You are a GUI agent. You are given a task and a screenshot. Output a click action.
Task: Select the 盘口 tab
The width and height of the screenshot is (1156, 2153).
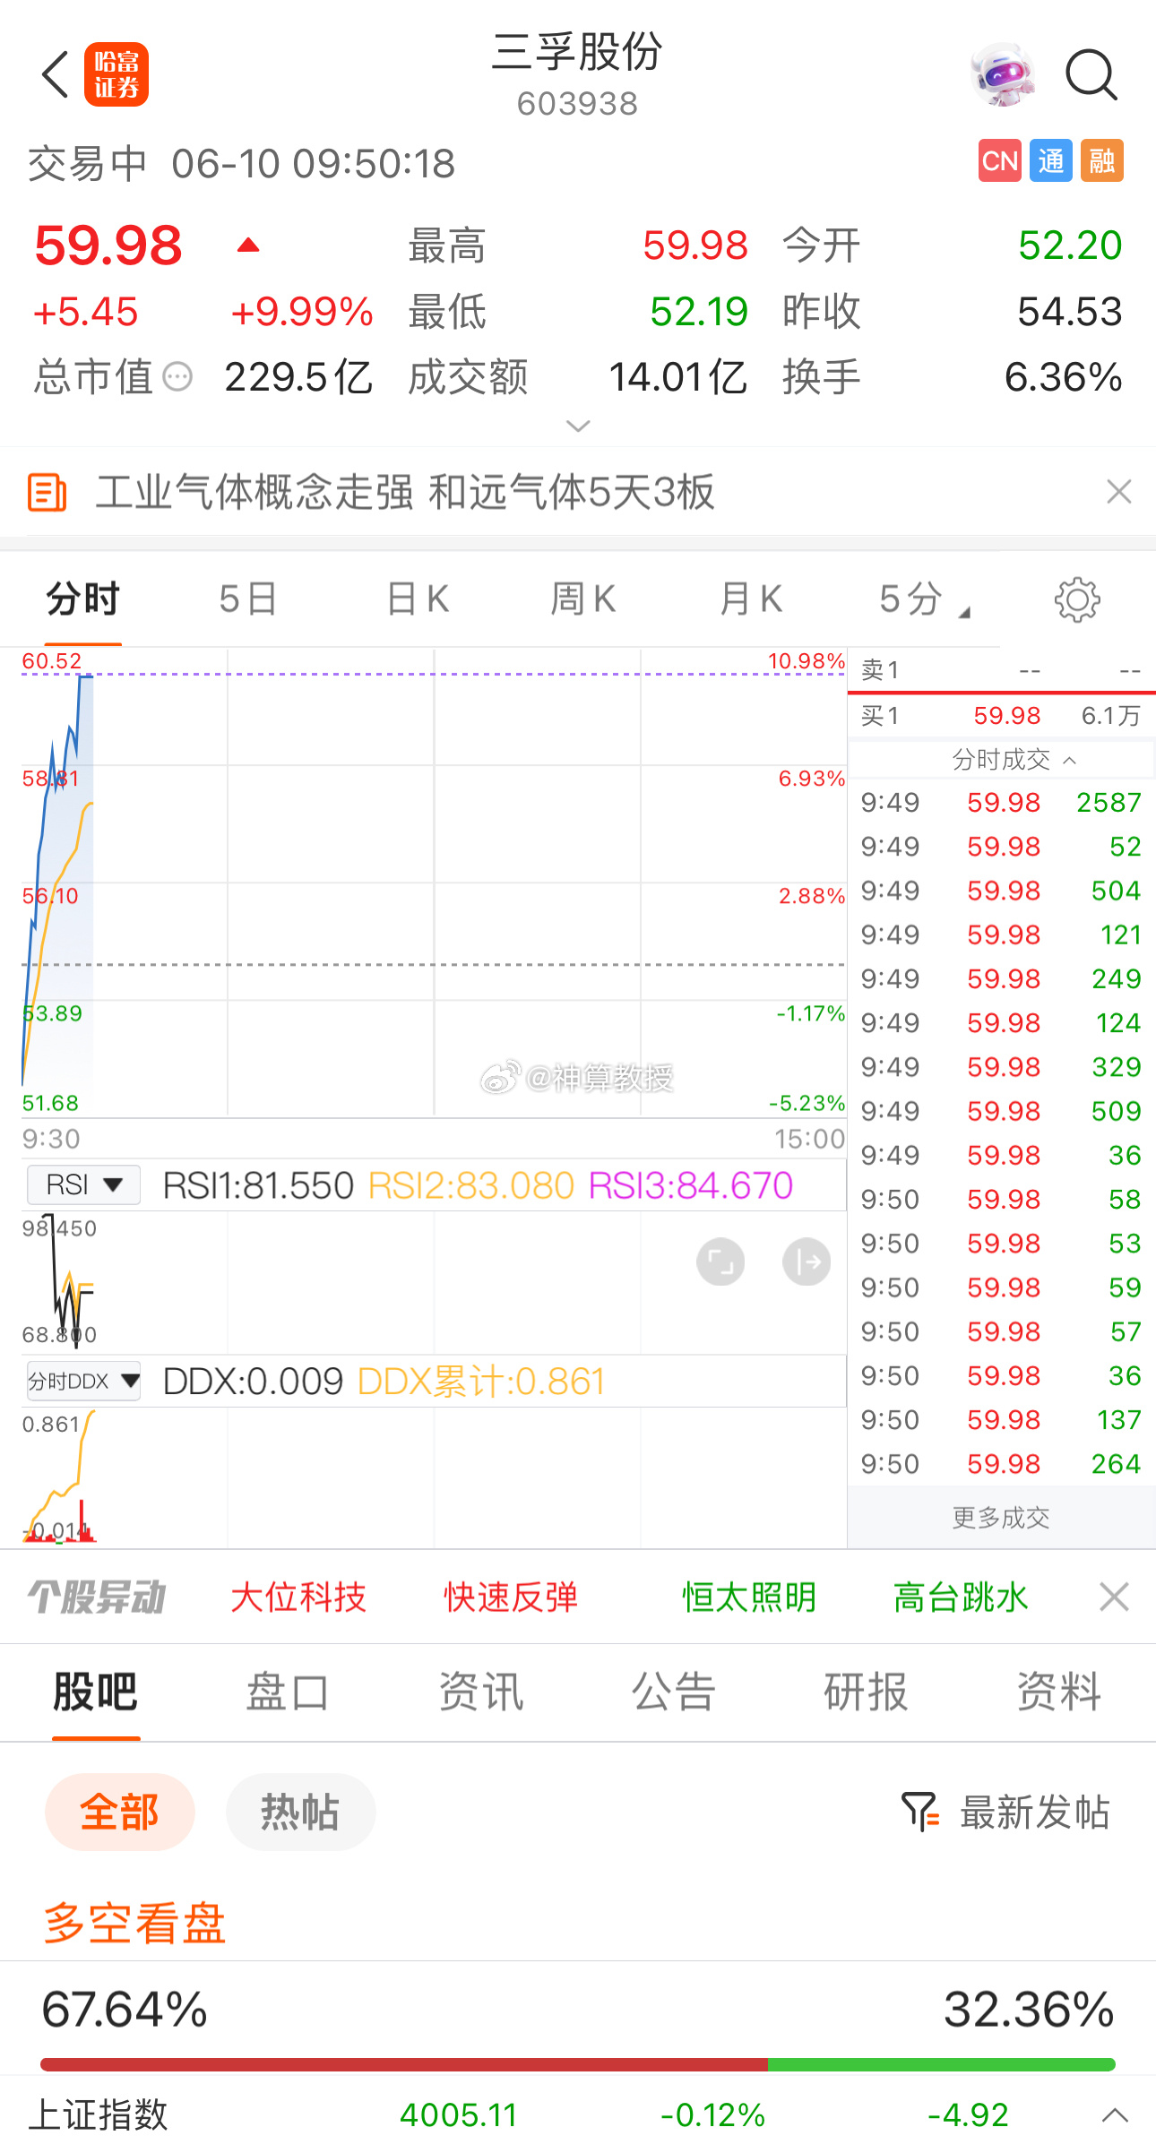tap(288, 1692)
